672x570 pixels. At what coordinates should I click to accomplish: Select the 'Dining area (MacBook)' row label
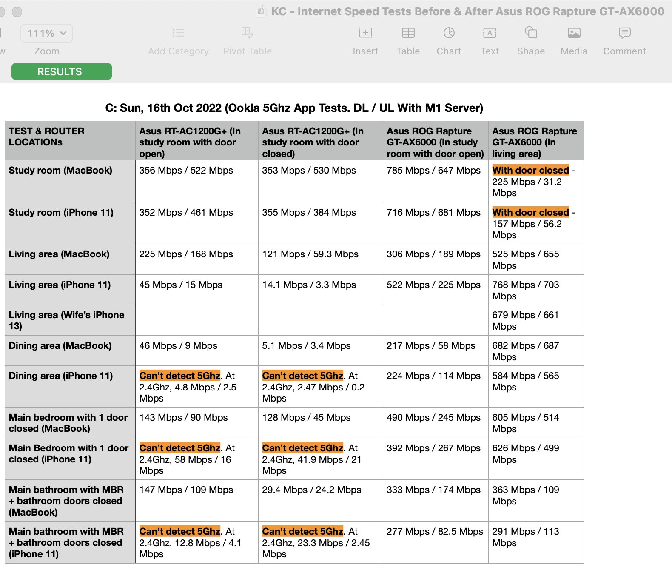coord(70,351)
